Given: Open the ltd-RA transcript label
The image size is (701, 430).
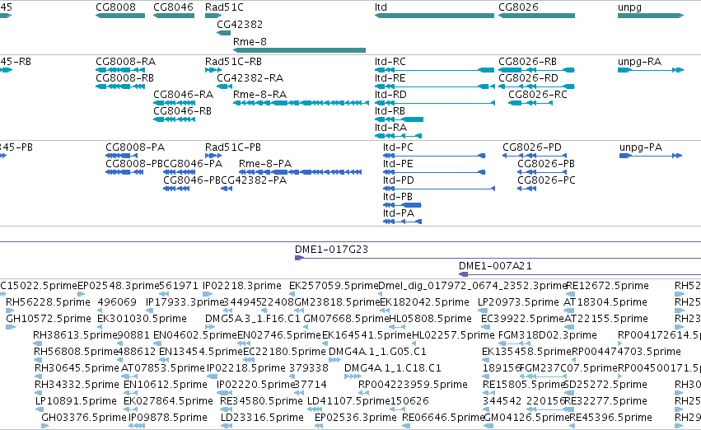Looking at the screenshot, I should [390, 128].
